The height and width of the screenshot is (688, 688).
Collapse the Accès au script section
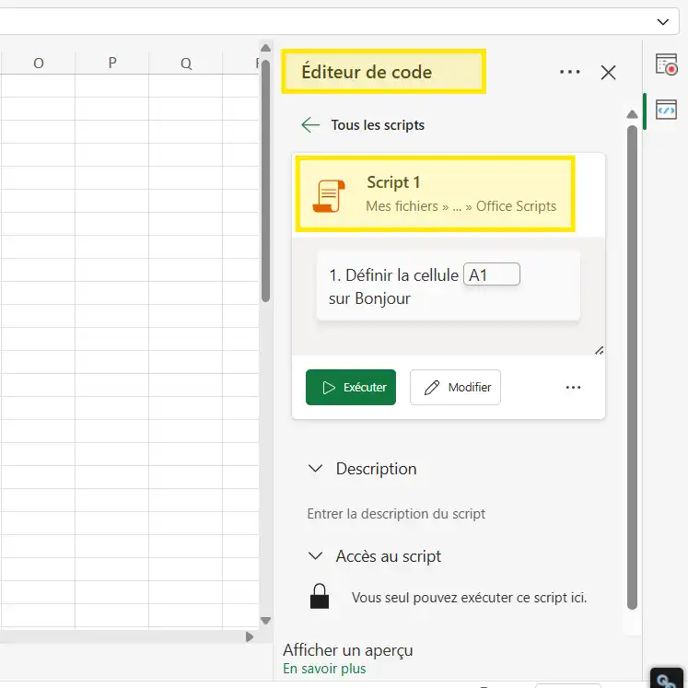tap(316, 556)
